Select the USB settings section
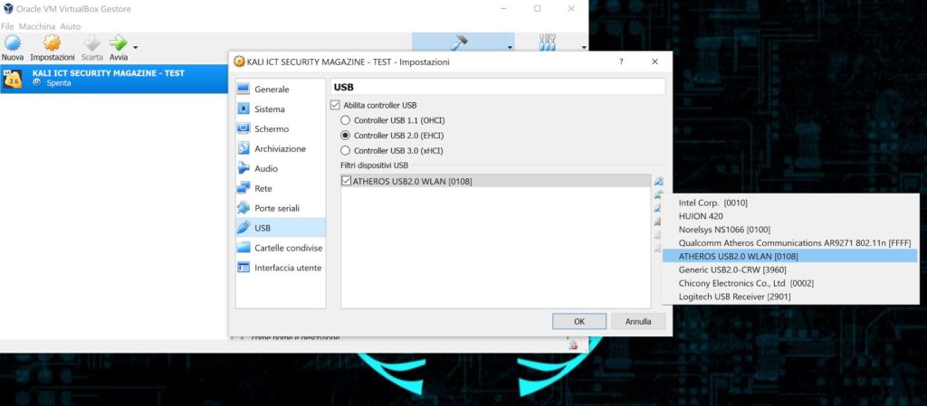927x406 pixels. pyautogui.click(x=281, y=228)
